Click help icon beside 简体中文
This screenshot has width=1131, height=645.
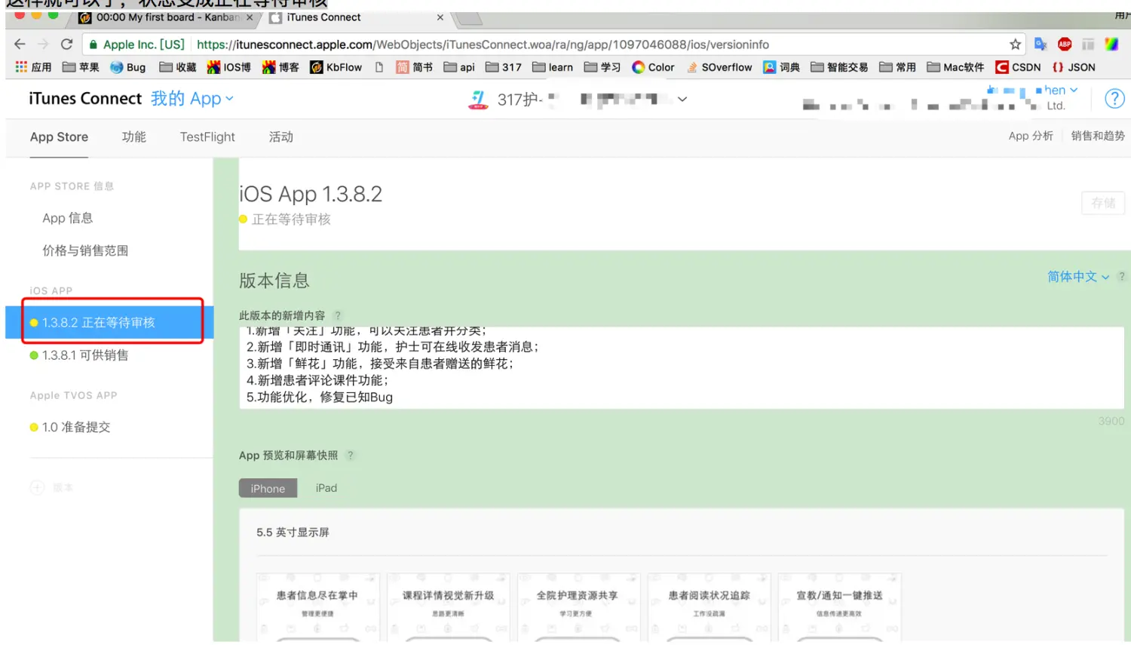pyautogui.click(x=1121, y=277)
